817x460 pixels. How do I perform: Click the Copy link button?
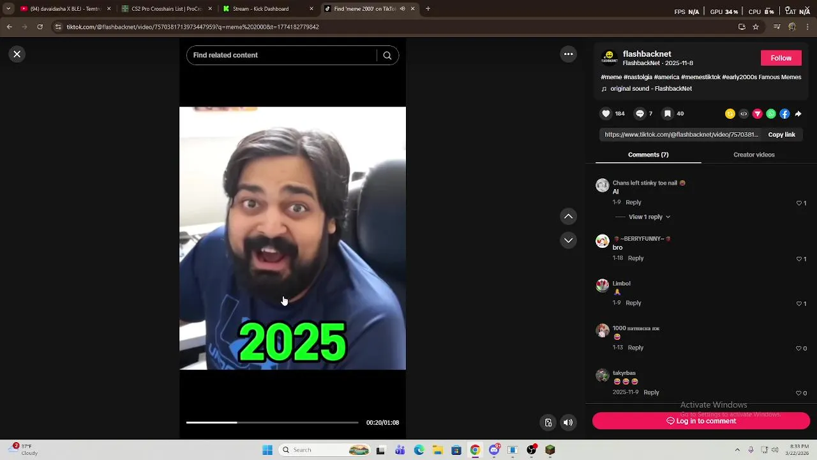(781, 135)
